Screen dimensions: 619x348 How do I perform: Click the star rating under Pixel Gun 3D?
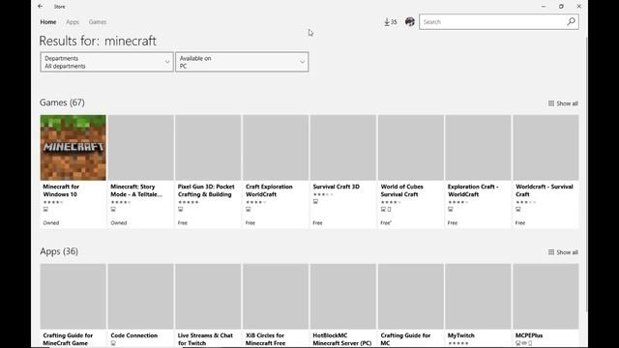pos(188,202)
